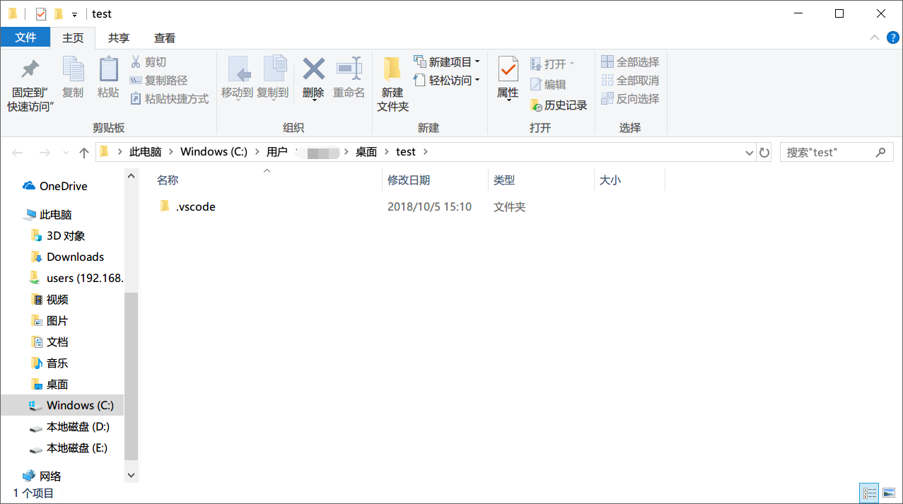Open users (192.168. network location
Screen dimensions: 903x504
[76, 279]
